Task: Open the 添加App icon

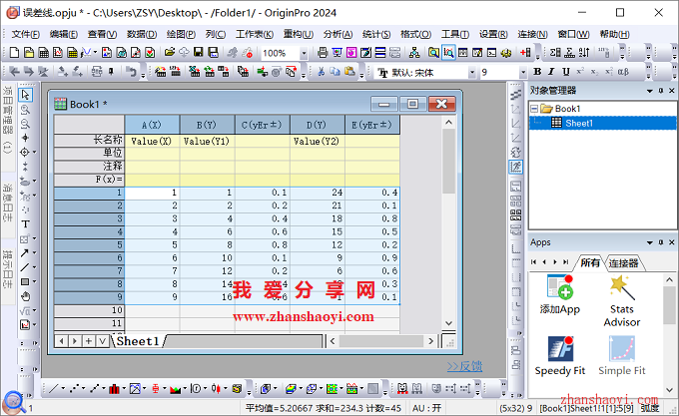Action: [560, 294]
